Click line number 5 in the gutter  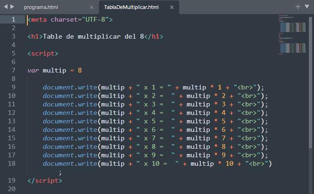point(13,53)
